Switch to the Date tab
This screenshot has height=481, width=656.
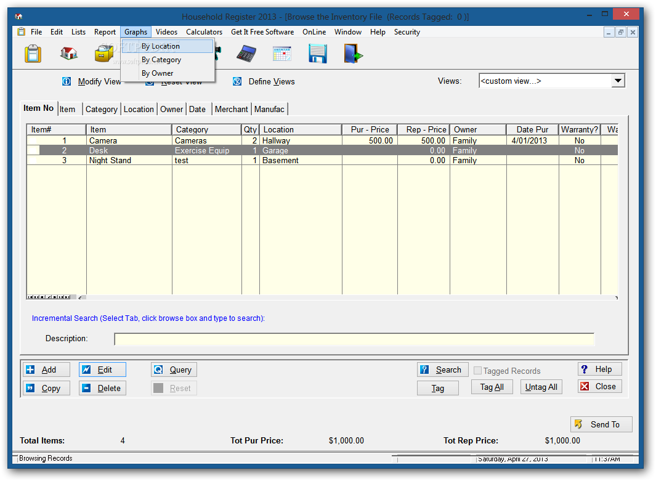click(x=198, y=109)
